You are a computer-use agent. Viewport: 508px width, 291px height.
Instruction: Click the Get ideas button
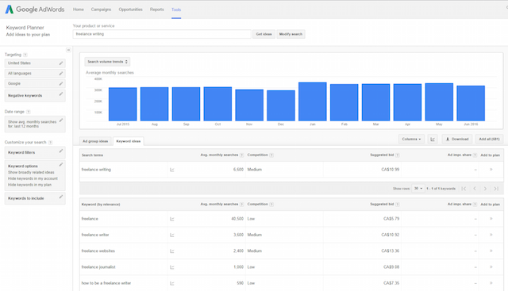[264, 34]
